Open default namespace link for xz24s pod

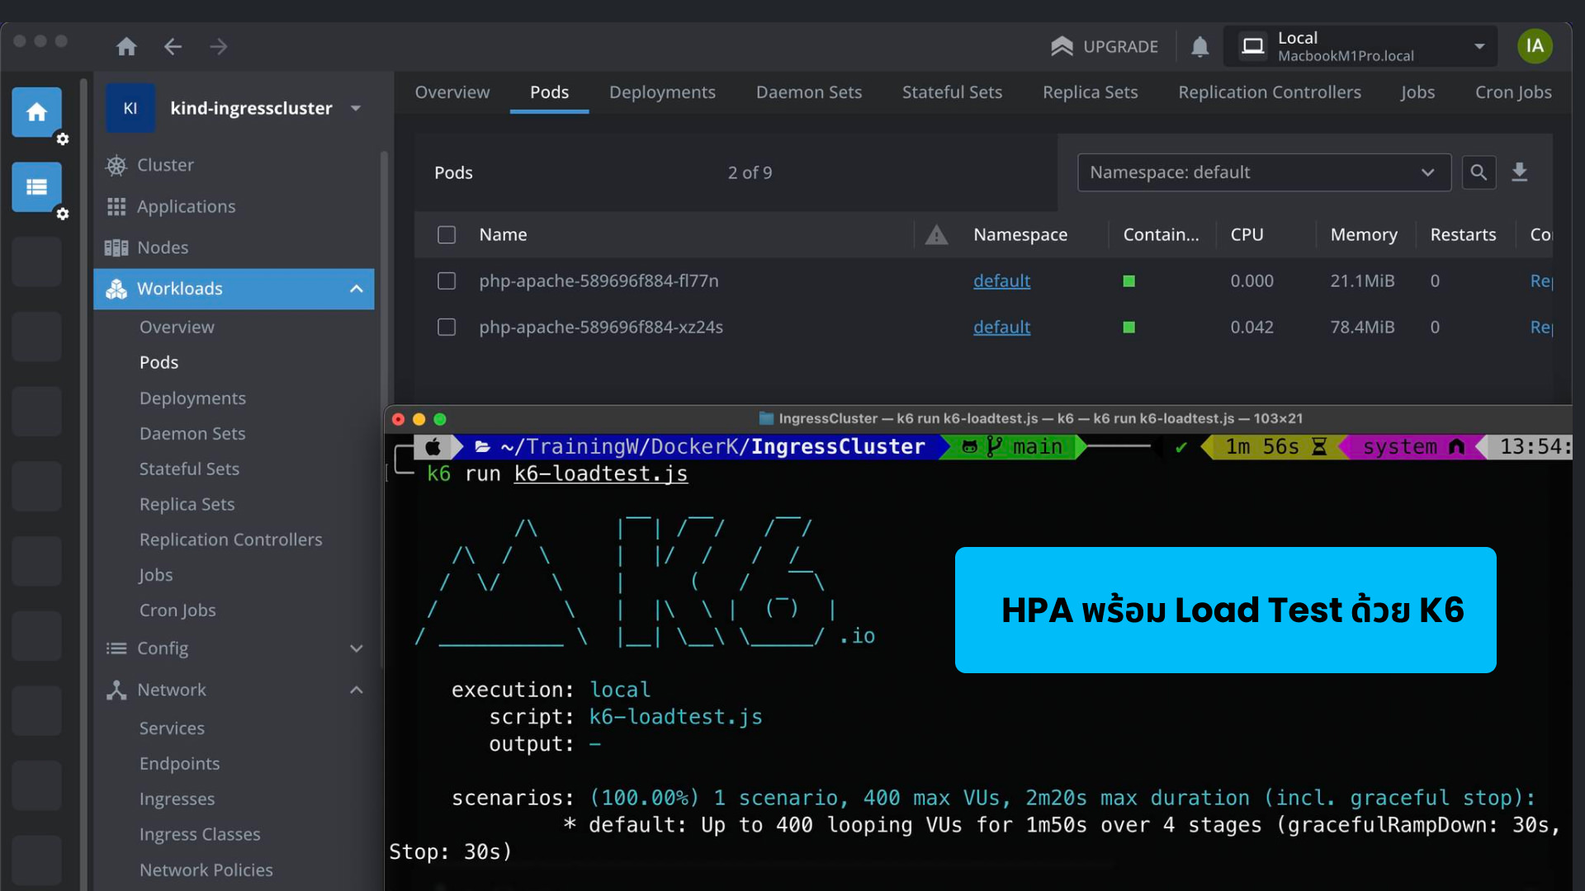click(1001, 328)
